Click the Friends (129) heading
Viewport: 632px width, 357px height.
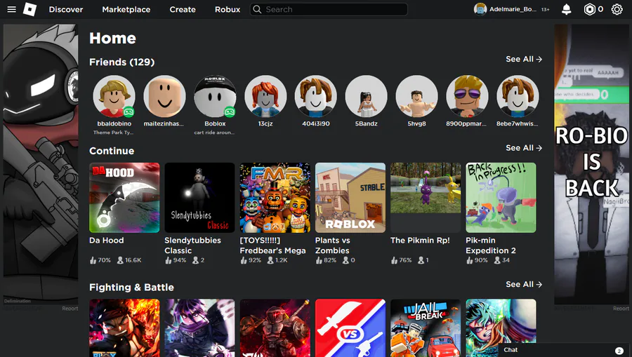click(121, 62)
